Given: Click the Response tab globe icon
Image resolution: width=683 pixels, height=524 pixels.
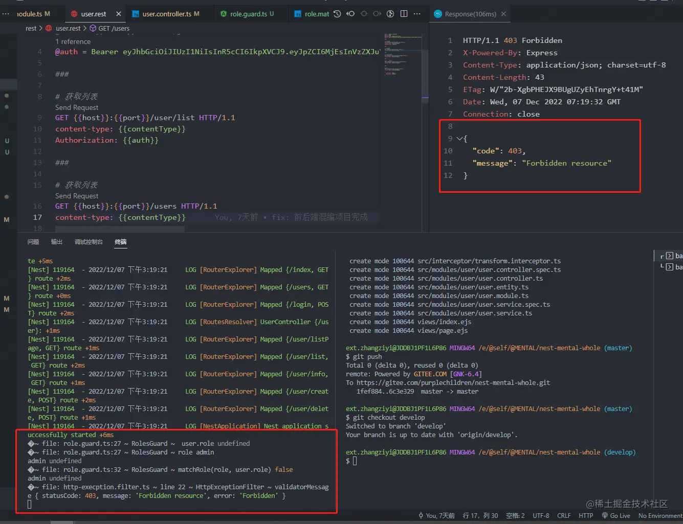Looking at the screenshot, I should point(438,14).
